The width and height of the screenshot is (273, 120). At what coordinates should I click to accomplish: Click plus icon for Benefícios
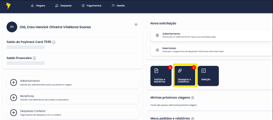coord(14,98)
